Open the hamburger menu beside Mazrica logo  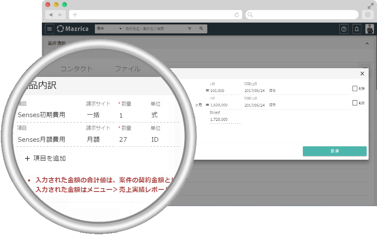pyautogui.click(x=49, y=29)
